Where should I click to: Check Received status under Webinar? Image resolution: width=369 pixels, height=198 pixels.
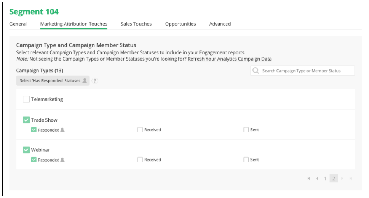click(140, 160)
